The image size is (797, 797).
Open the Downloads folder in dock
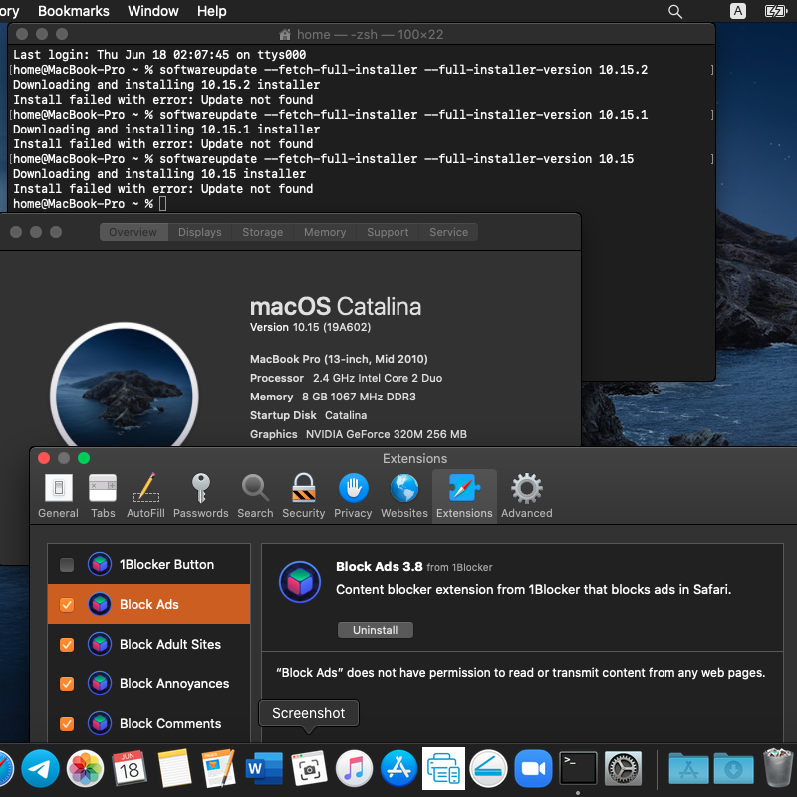[x=733, y=768]
